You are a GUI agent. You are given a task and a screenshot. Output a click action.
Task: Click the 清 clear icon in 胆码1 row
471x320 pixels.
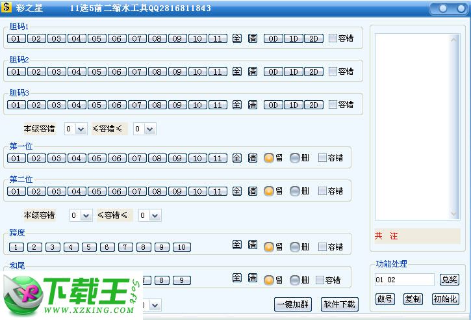point(253,38)
